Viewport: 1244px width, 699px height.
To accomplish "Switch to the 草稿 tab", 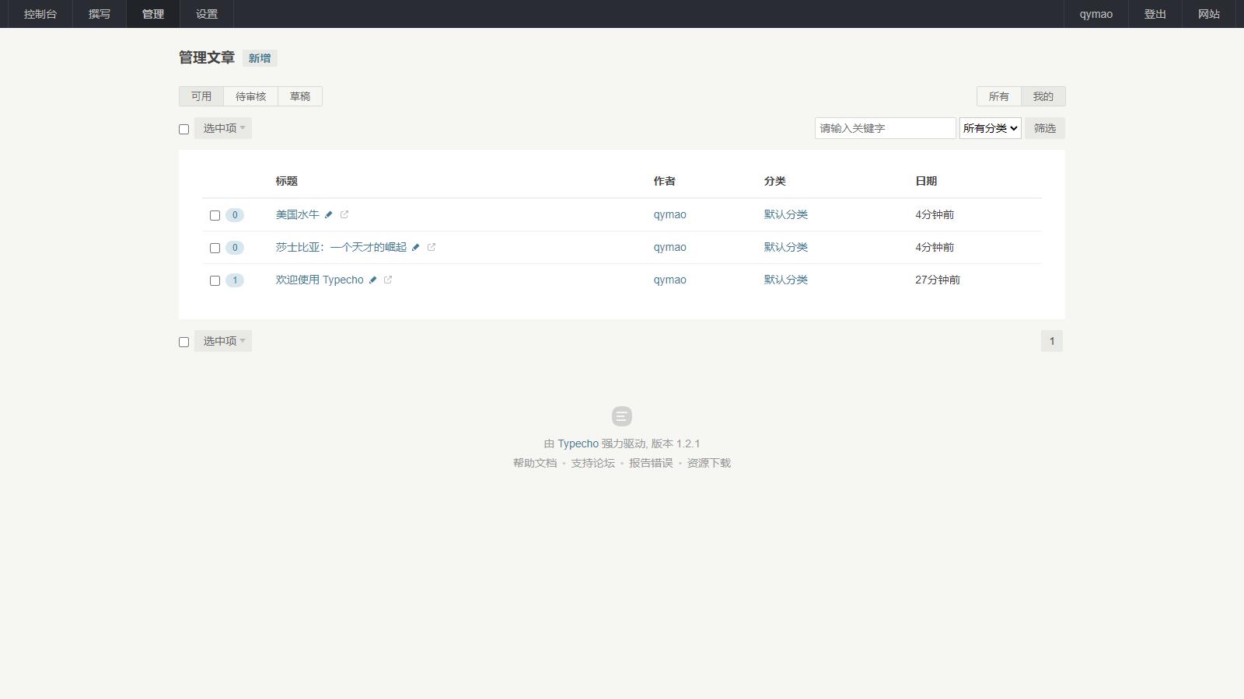I will click(x=300, y=96).
